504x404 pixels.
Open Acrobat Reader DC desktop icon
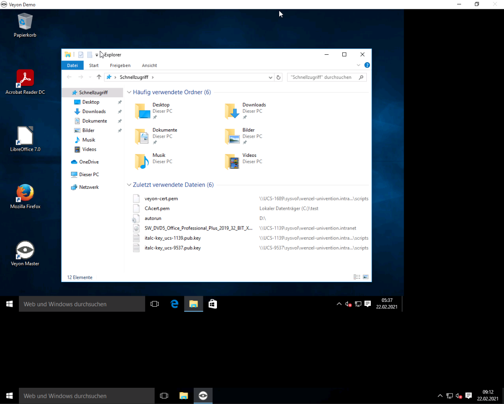click(25, 79)
